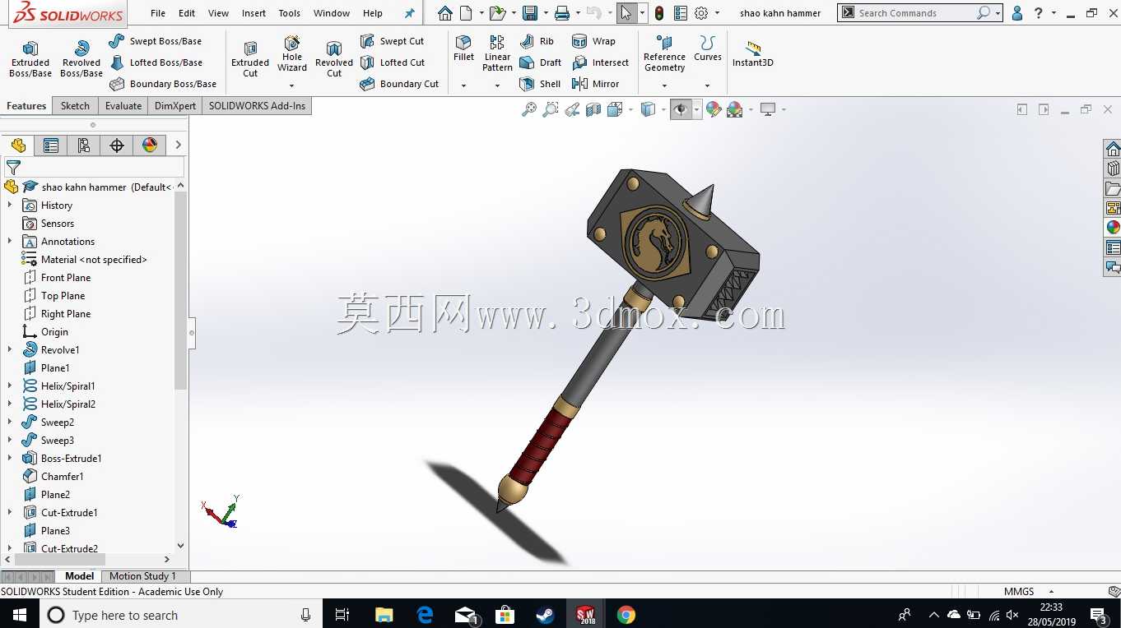Activate the Section View tool
Screen dimensions: 1121x628
[x=593, y=109]
